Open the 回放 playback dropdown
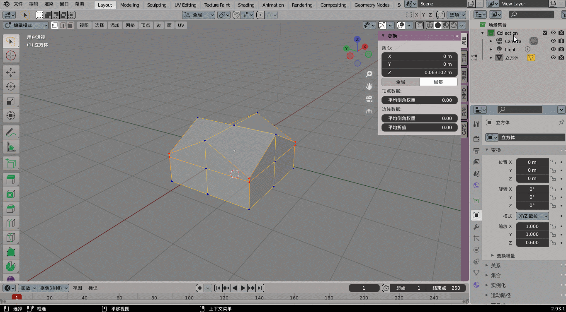The width and height of the screenshot is (566, 312). (28, 288)
